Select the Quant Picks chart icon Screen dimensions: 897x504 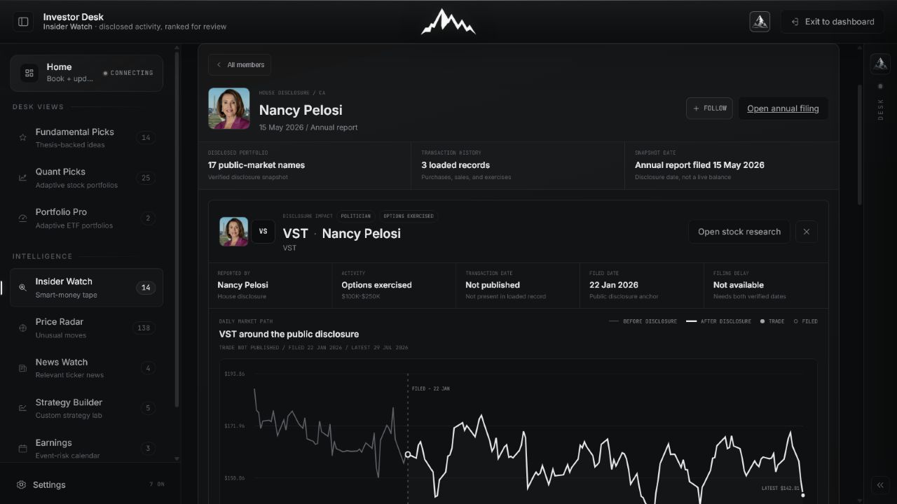(22, 178)
